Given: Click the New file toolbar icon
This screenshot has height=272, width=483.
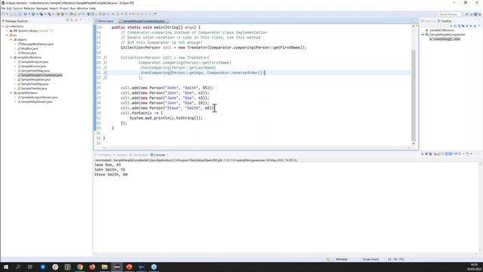Looking at the screenshot, I should [x=3, y=14].
